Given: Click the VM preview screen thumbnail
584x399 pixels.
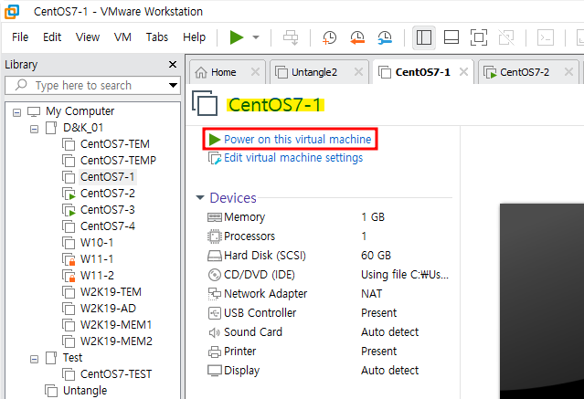Looking at the screenshot, I should tap(542, 301).
